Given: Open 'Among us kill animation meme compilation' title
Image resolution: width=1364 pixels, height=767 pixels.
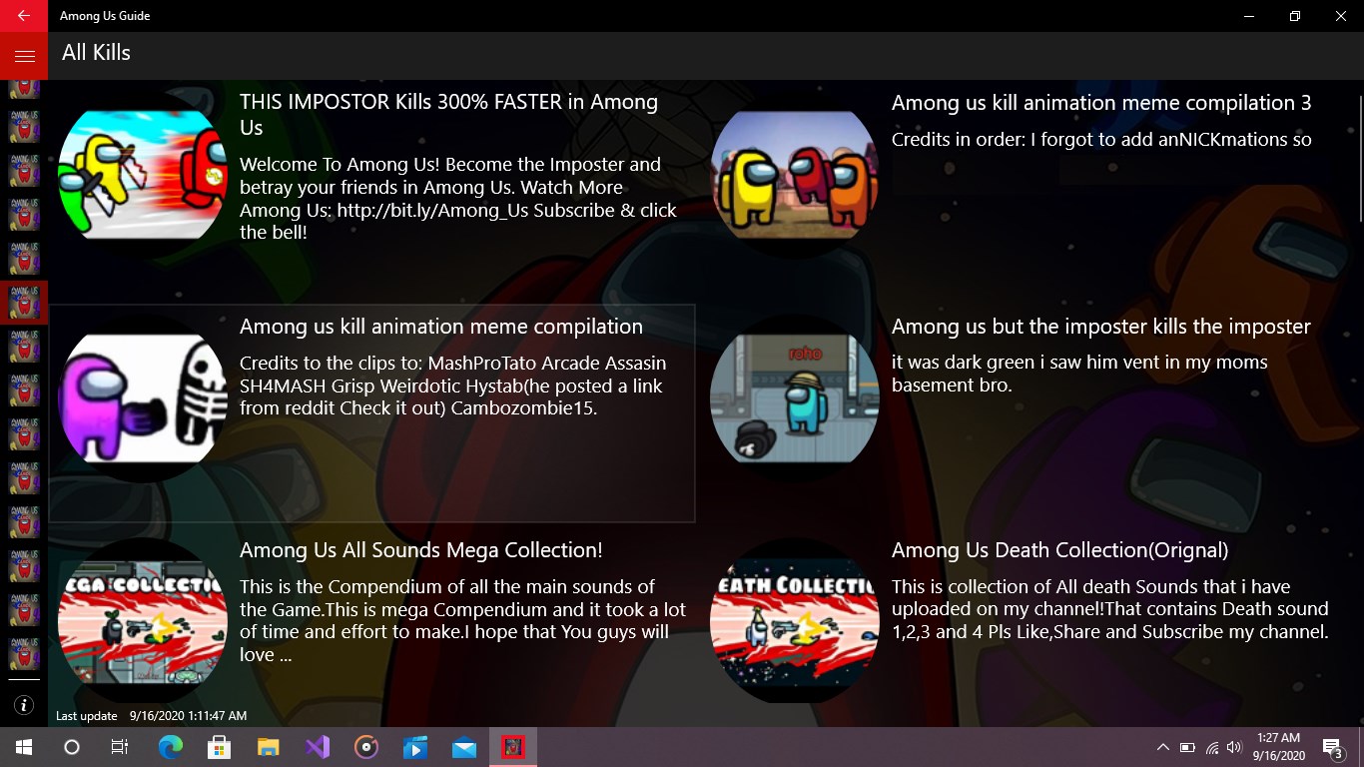Looking at the screenshot, I should coord(441,327).
